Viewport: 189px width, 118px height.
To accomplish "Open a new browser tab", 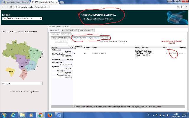I will 62,2.
